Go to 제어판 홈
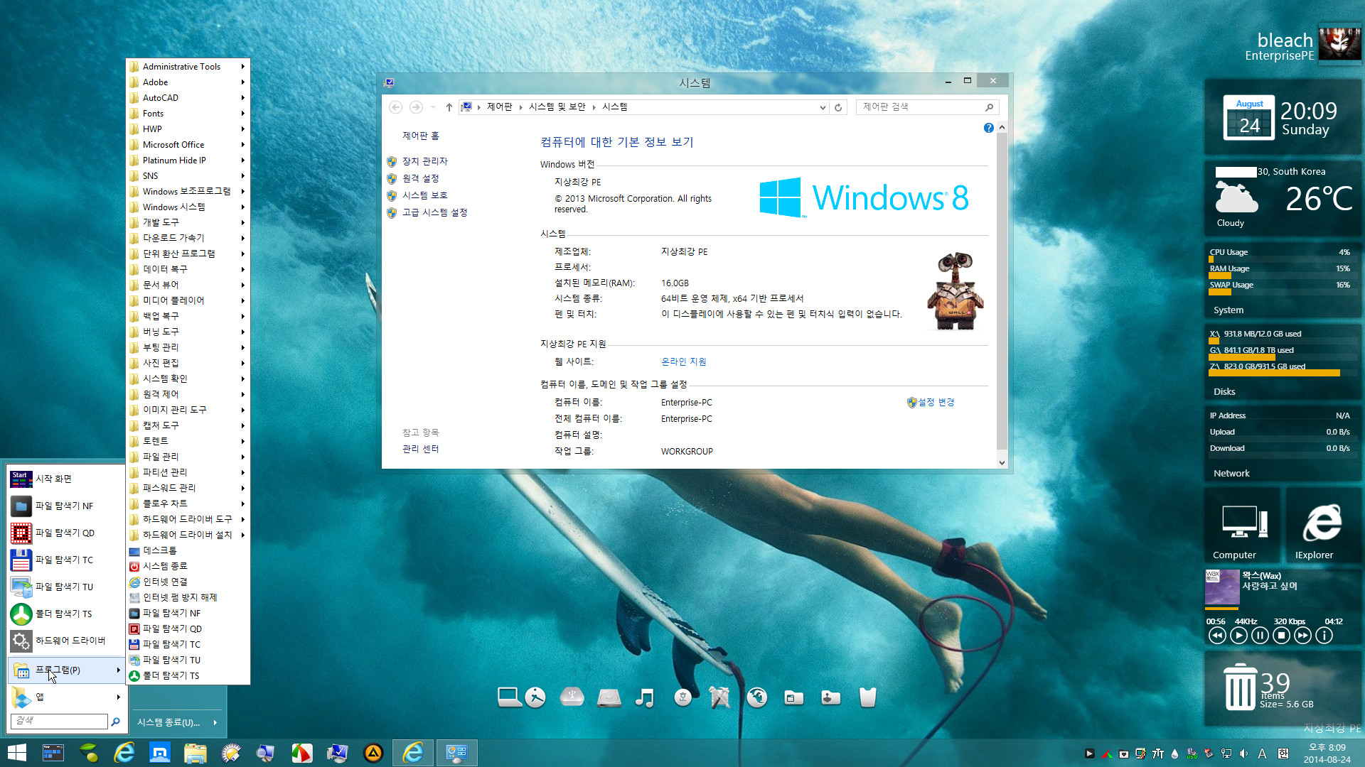Screen dimensions: 1365x767 pos(420,136)
